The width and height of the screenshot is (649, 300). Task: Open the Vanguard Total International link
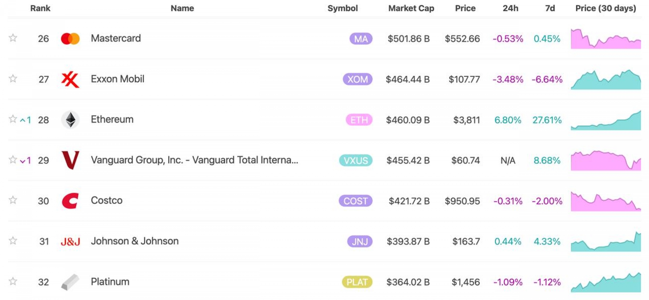pyautogui.click(x=194, y=160)
